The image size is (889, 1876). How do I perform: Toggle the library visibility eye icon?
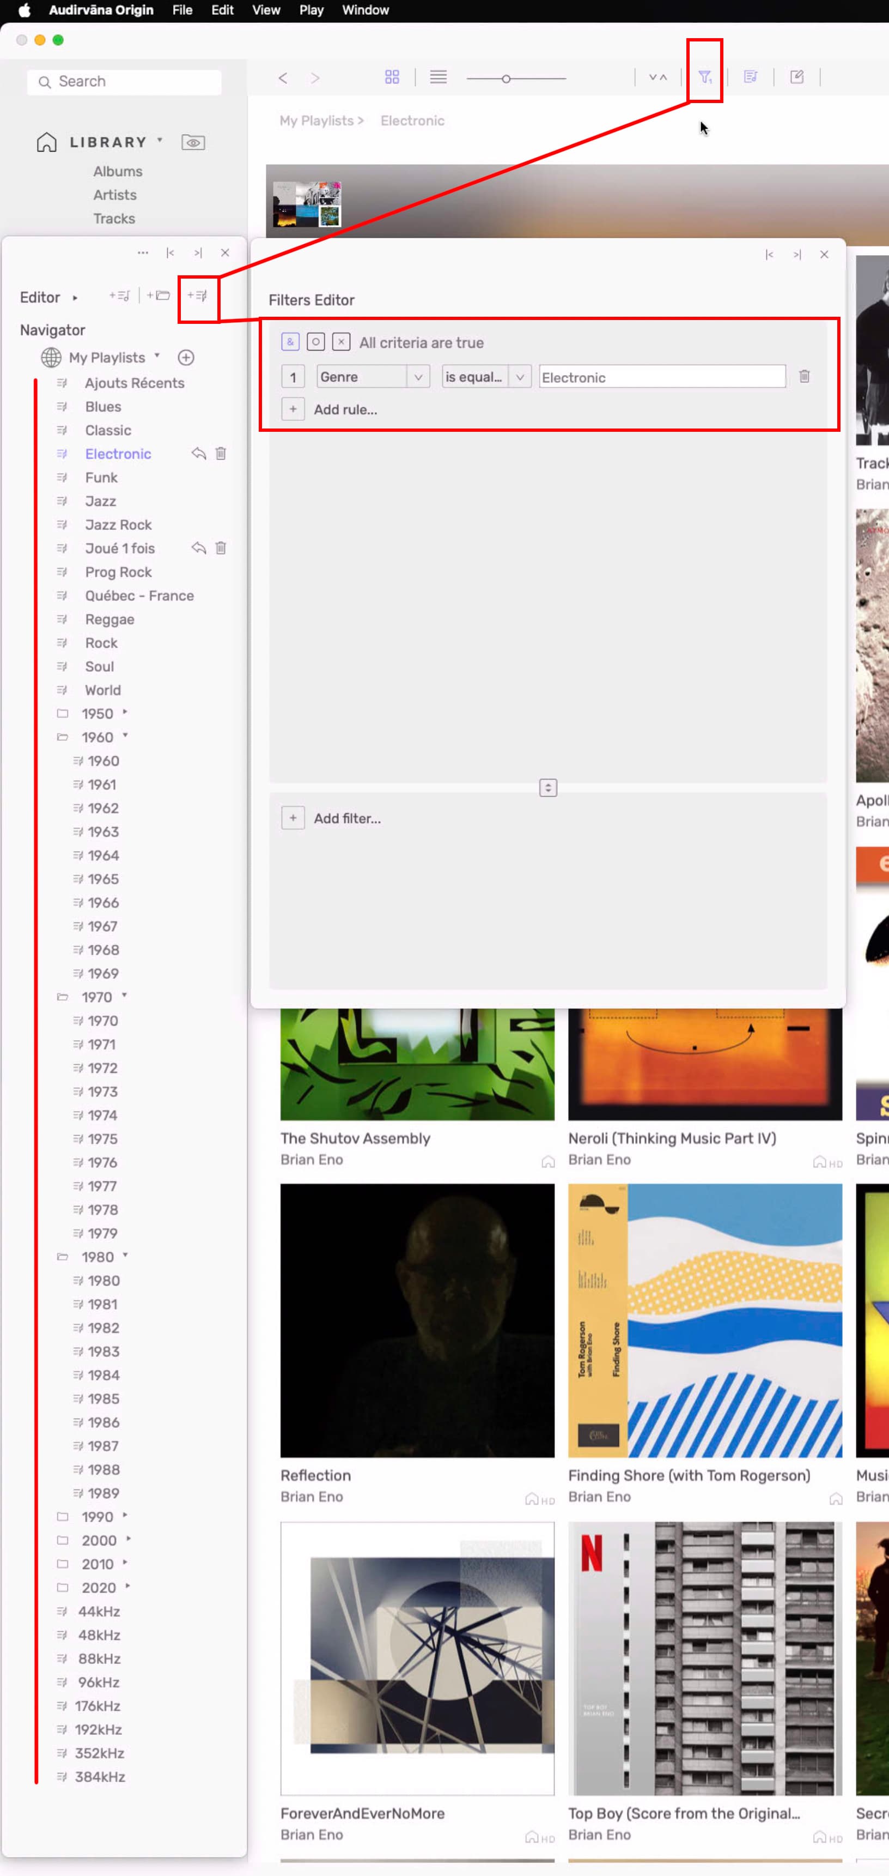193,143
